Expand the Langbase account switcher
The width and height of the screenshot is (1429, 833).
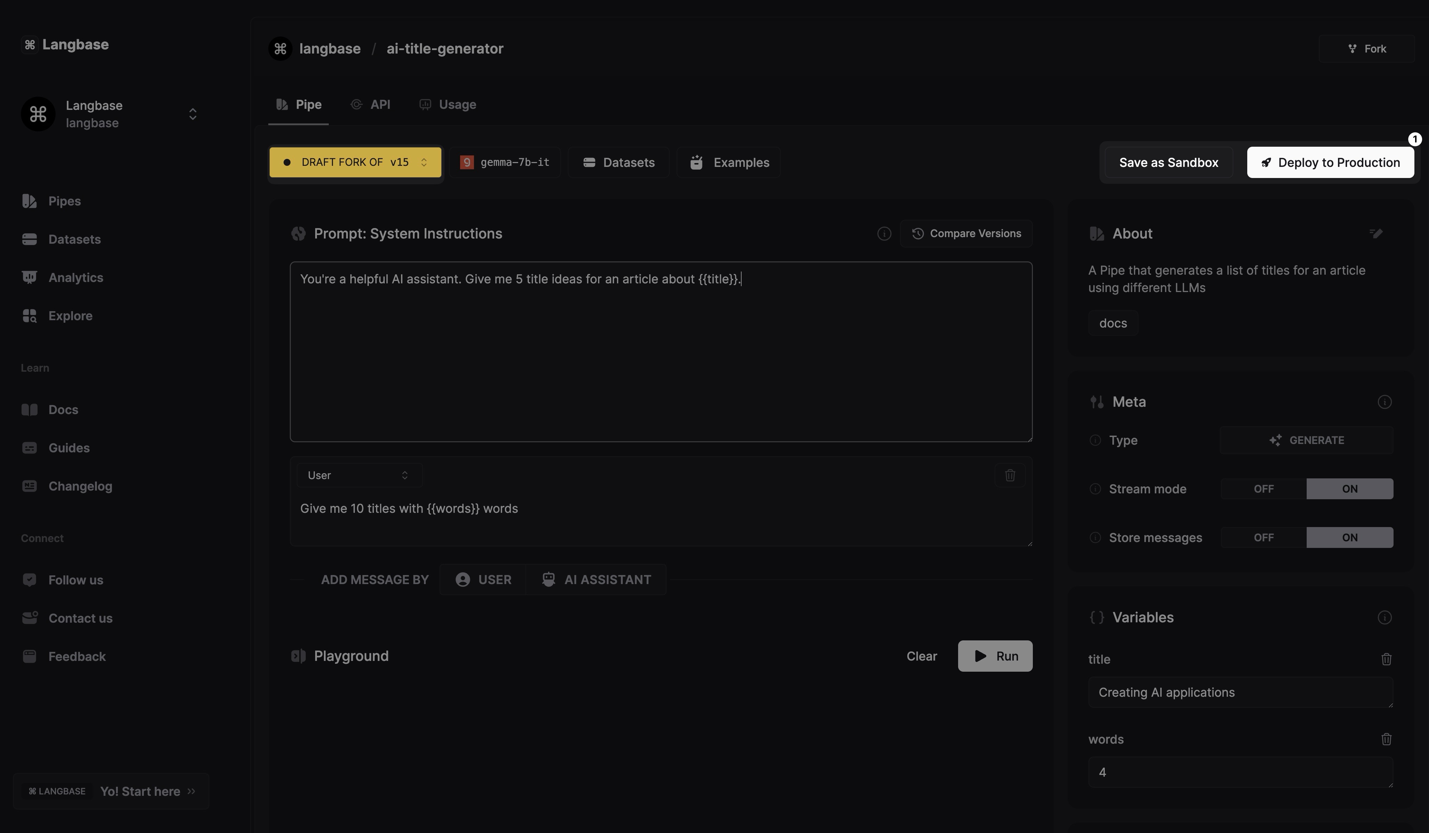click(192, 114)
